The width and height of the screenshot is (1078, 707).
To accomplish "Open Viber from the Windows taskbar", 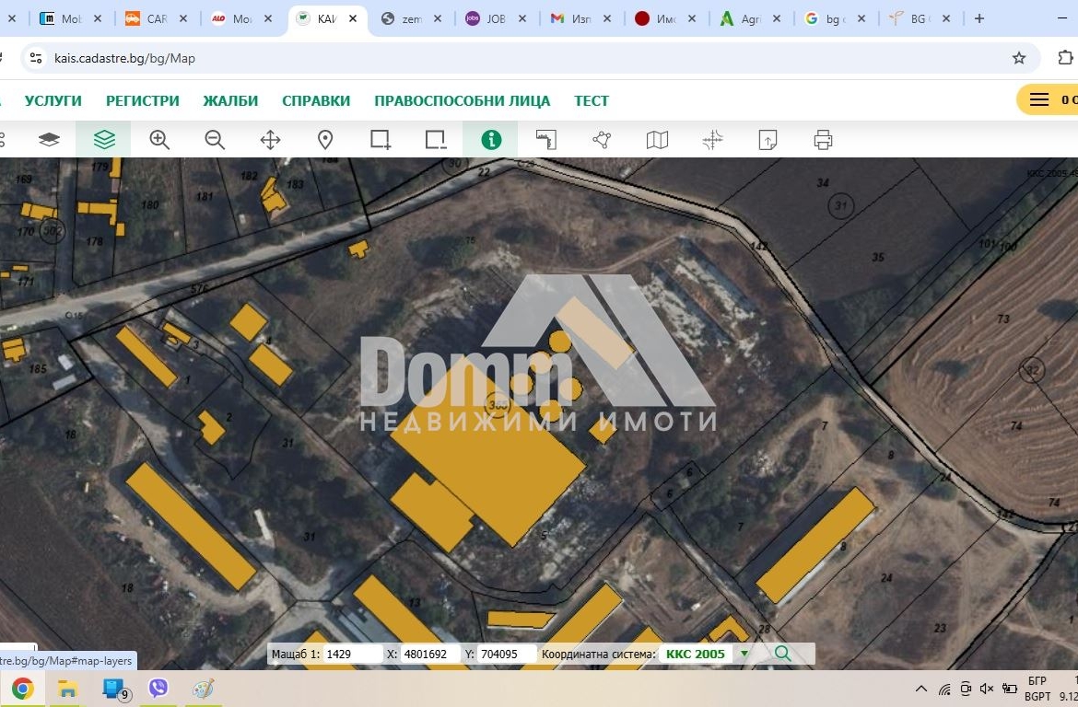I will click(x=158, y=688).
